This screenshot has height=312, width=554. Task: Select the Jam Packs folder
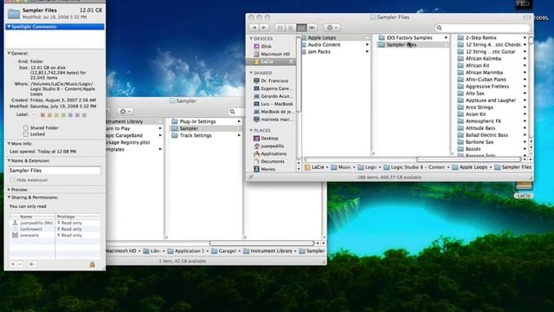(x=336, y=52)
